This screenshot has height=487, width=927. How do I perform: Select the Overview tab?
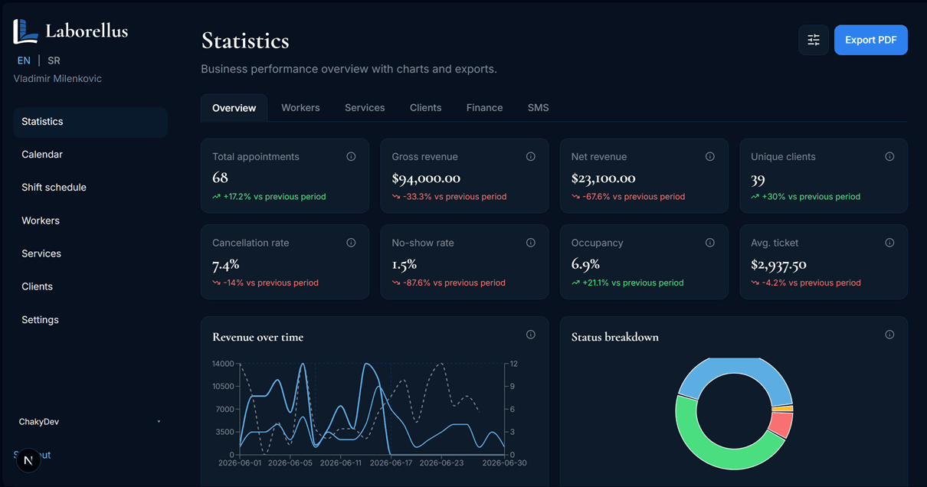pyautogui.click(x=234, y=108)
